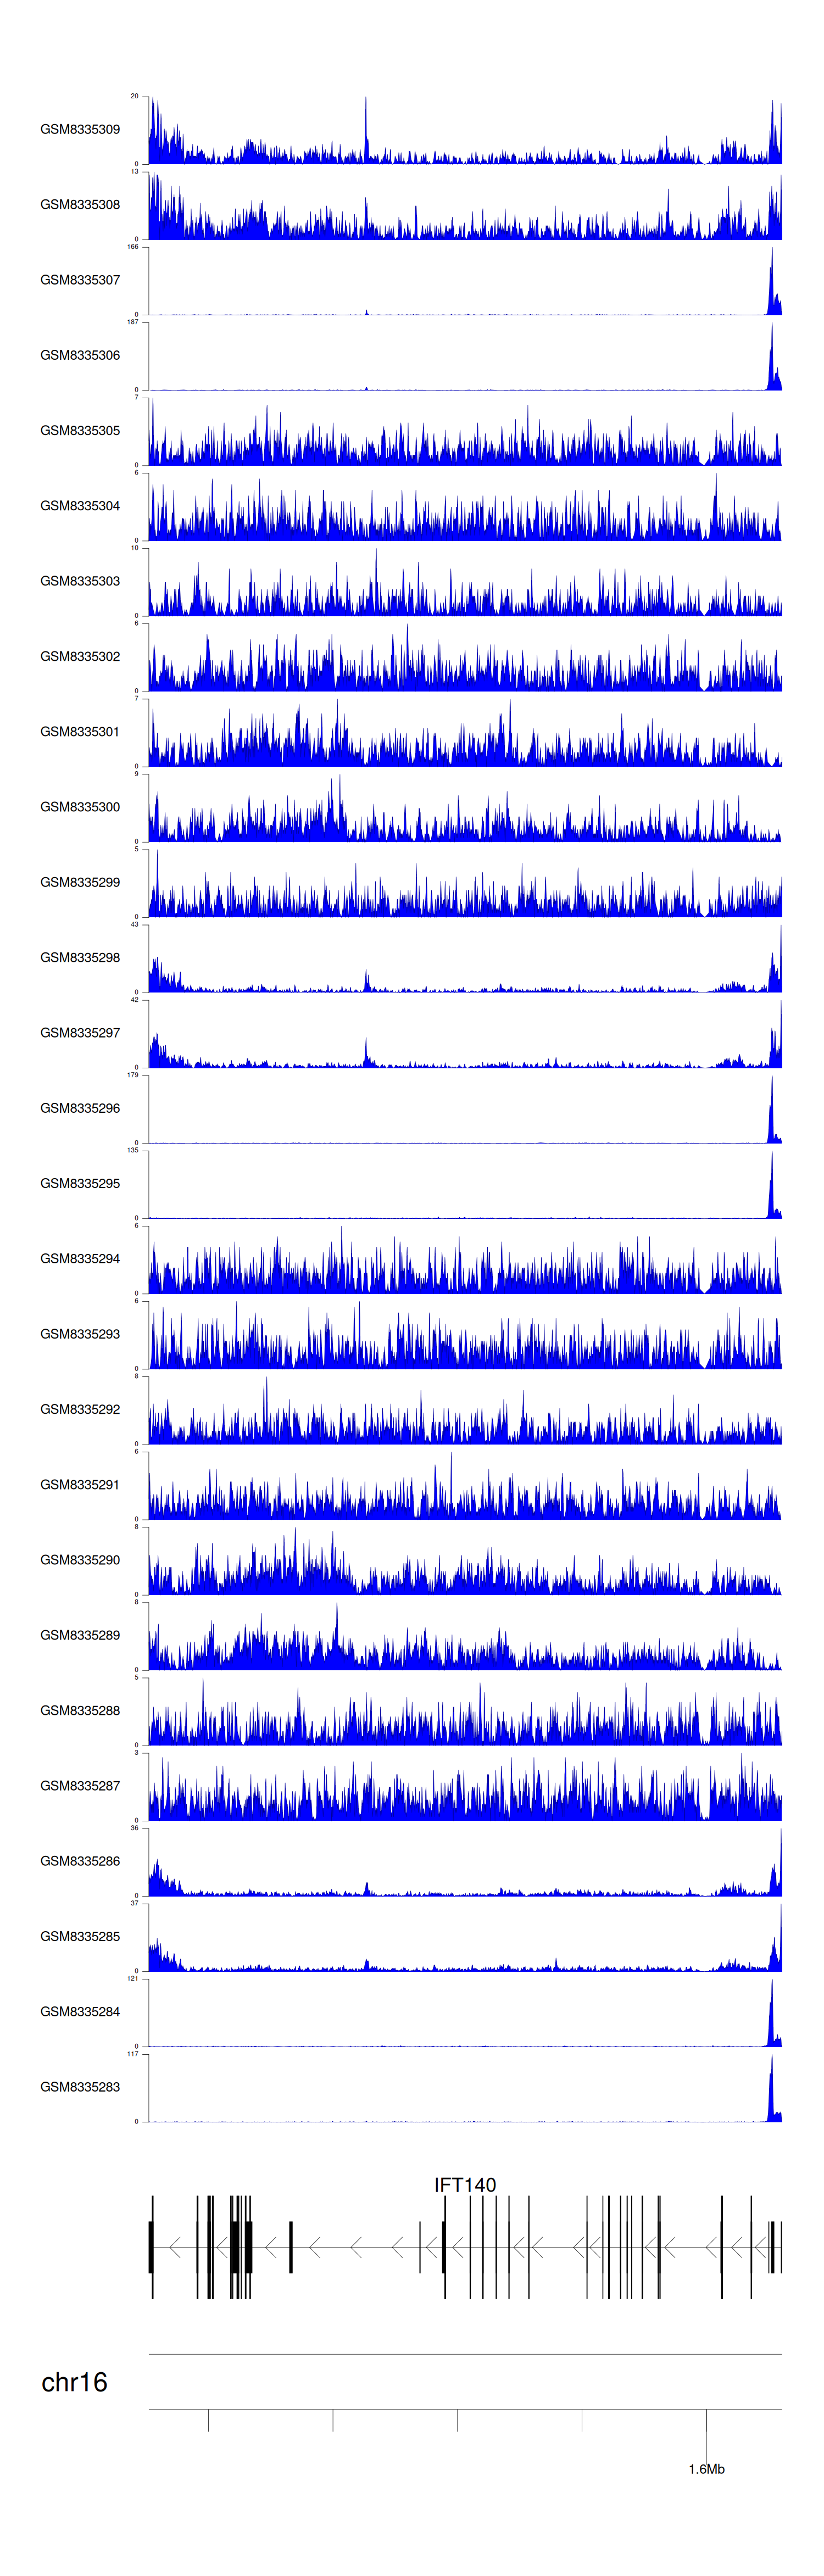Click the GSM8335298 track label
824x2576 pixels.
click(x=80, y=957)
